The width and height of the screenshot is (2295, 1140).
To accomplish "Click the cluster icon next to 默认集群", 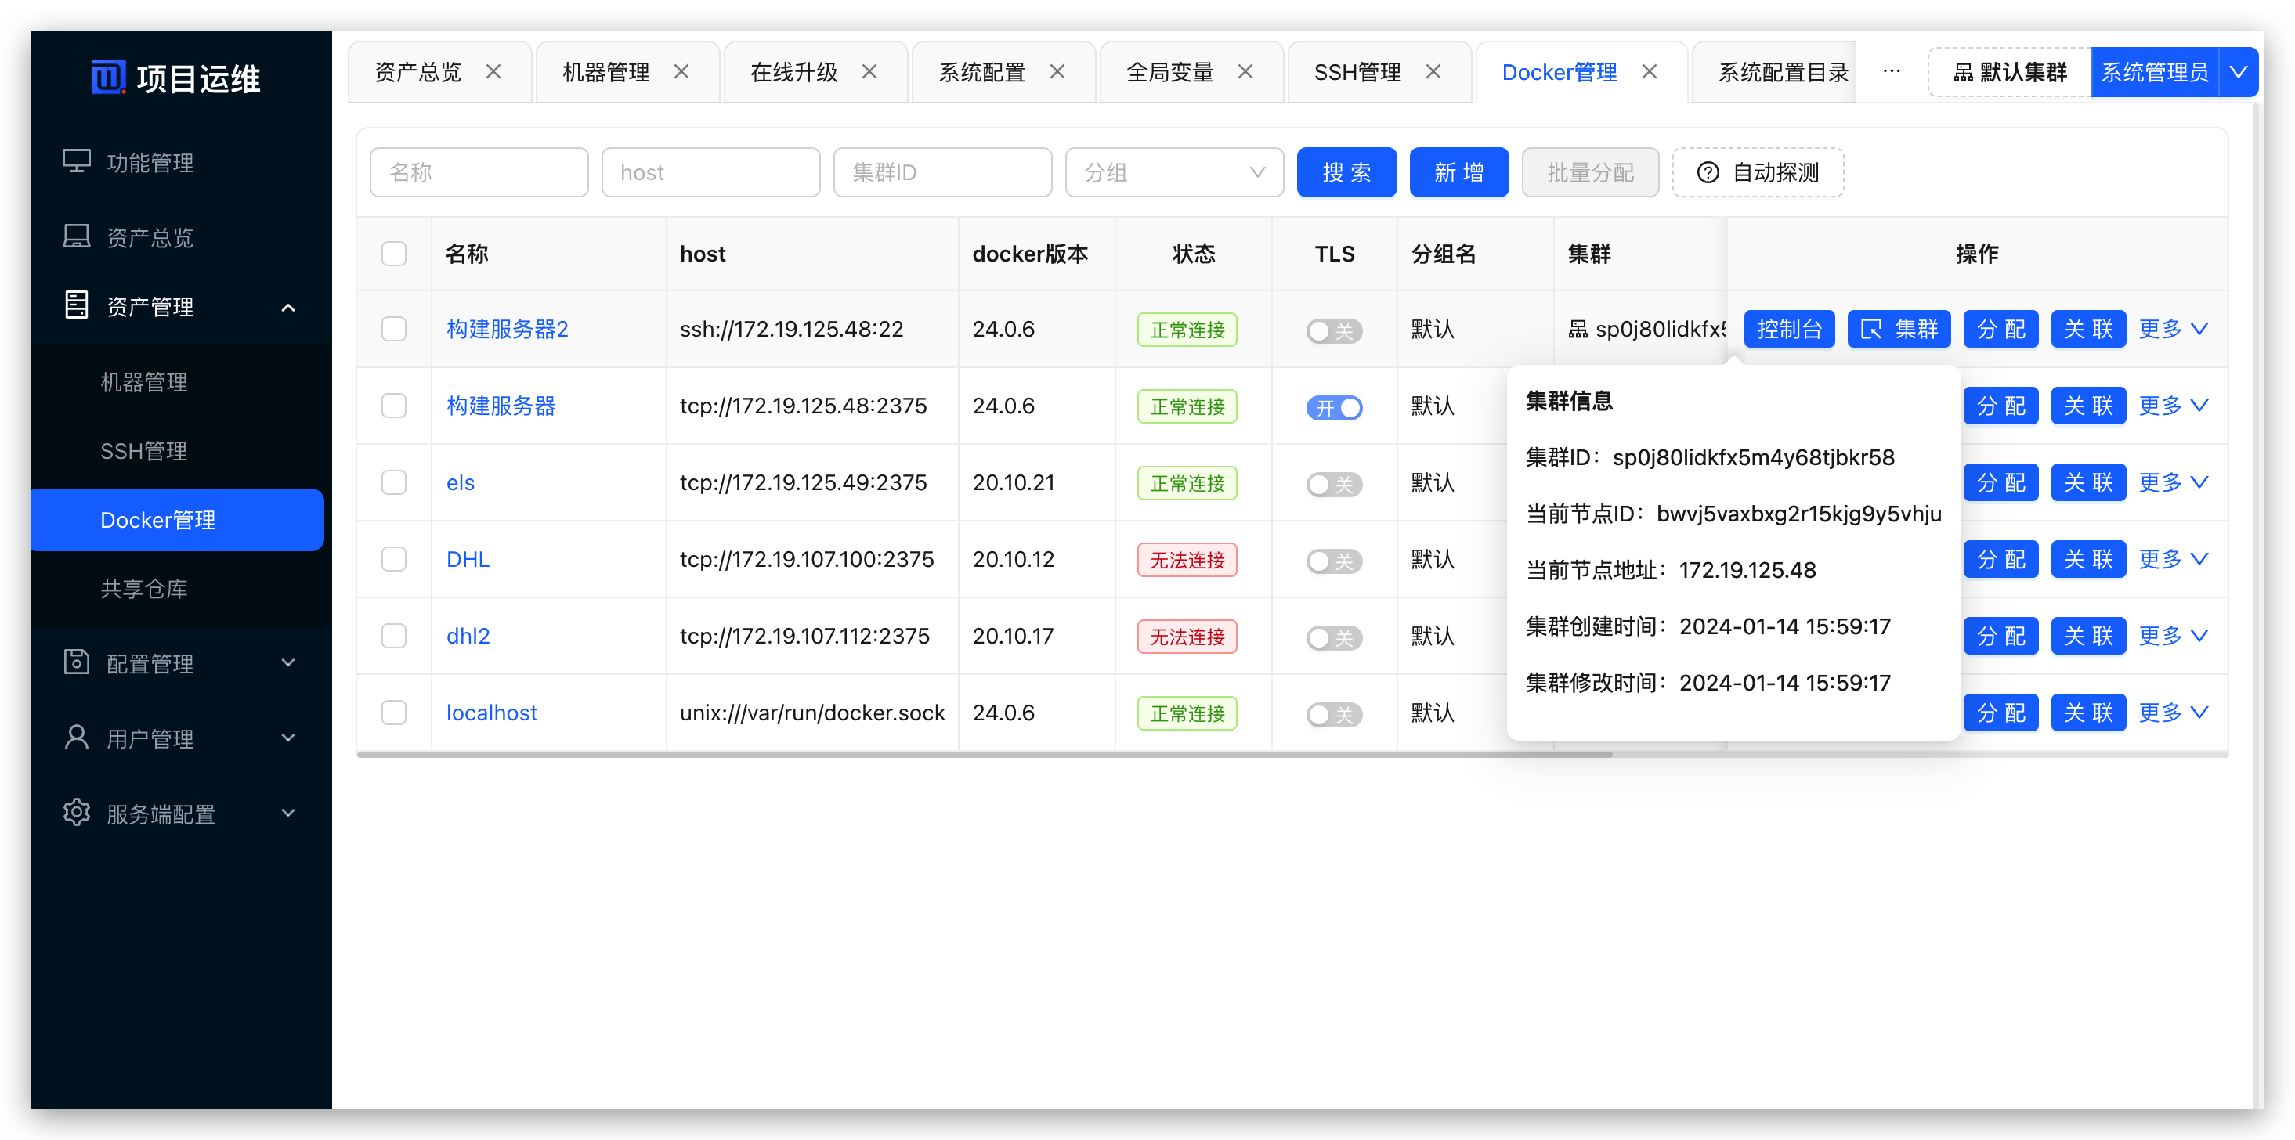I will pyautogui.click(x=1963, y=73).
